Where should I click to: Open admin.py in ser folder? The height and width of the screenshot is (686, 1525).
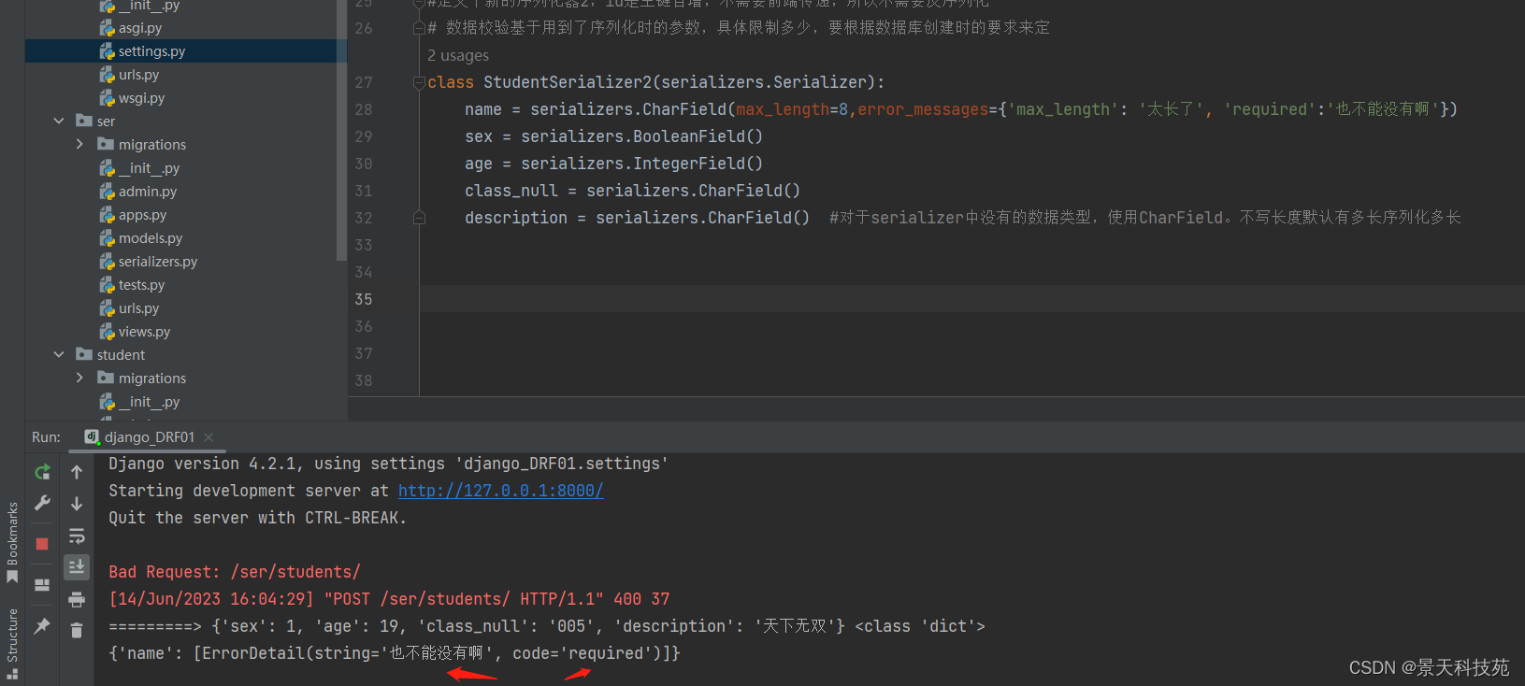[x=147, y=192]
